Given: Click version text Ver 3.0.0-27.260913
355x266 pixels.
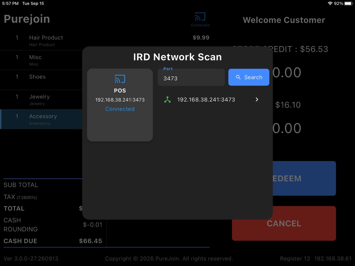Looking at the screenshot, I should point(31,259).
